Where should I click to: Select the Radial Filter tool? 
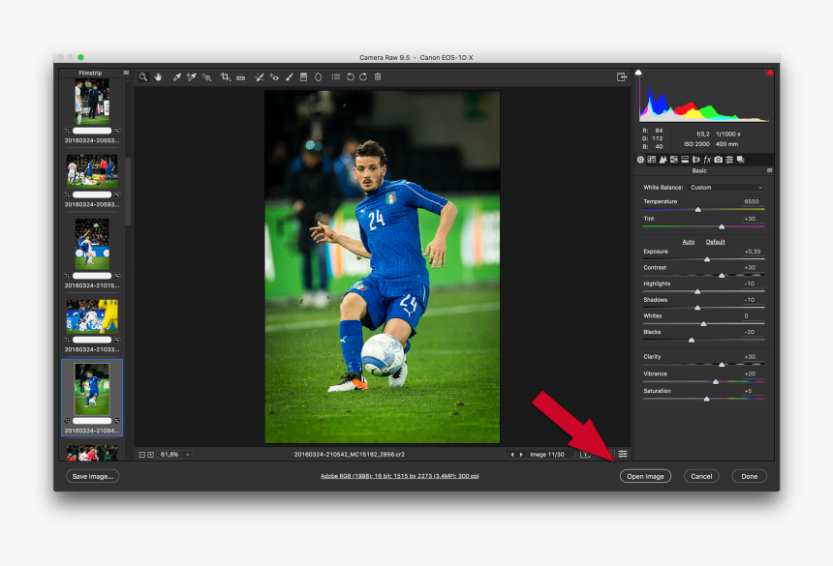[x=319, y=76]
